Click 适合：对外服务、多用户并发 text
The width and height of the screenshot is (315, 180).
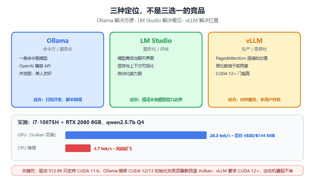point(254,100)
